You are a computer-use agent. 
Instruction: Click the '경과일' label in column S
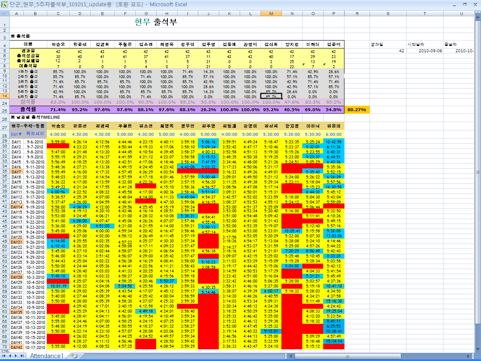coord(377,45)
